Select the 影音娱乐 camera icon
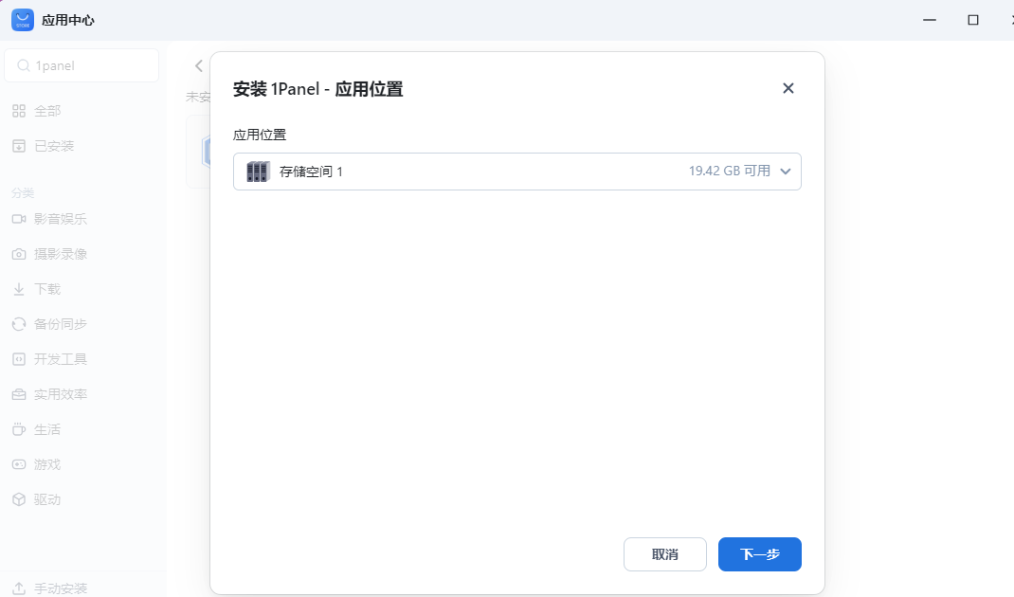Screen dimensions: 1014x597 [19, 219]
